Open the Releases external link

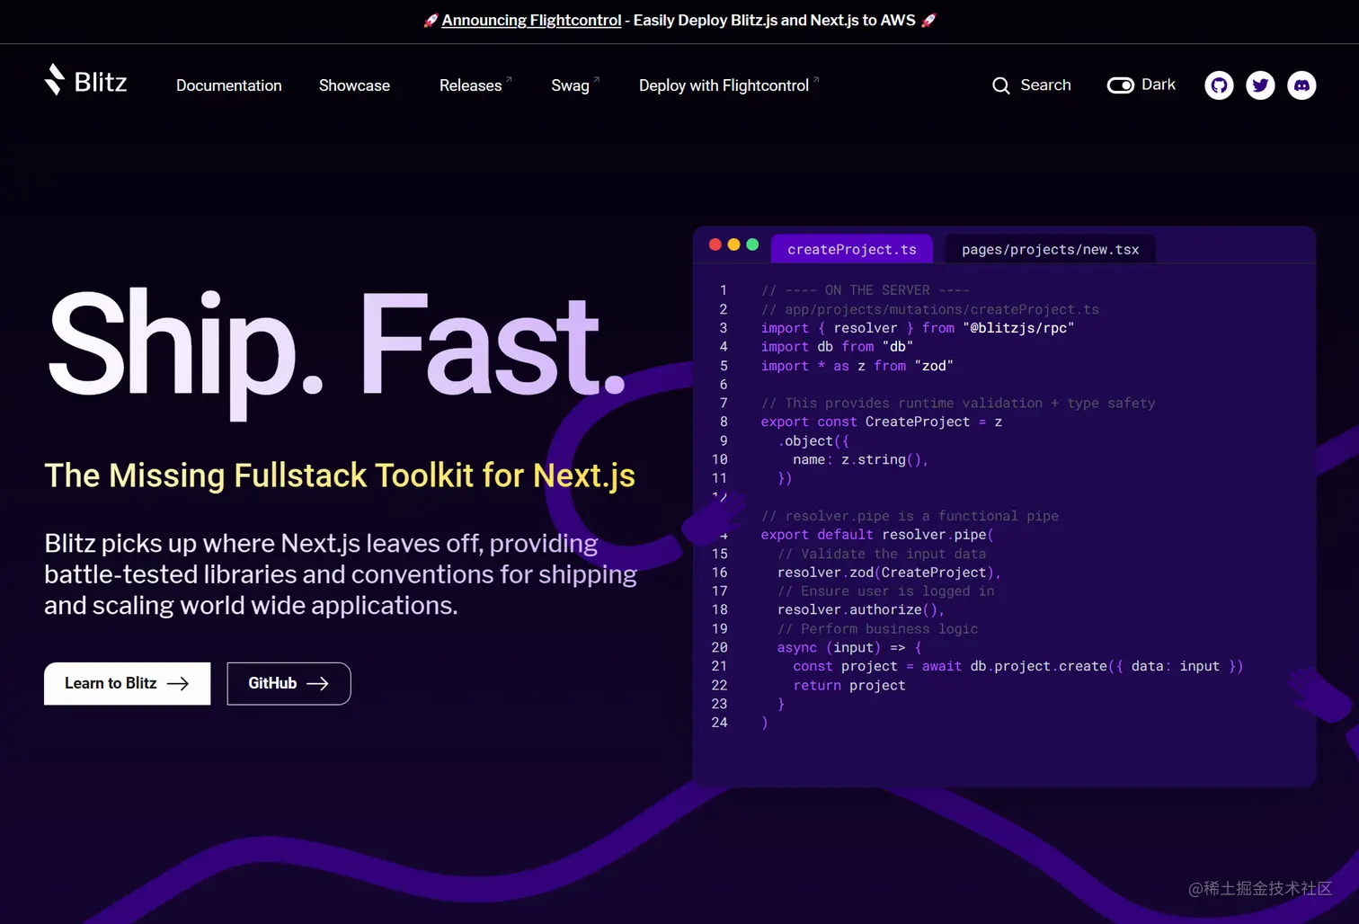tap(475, 85)
